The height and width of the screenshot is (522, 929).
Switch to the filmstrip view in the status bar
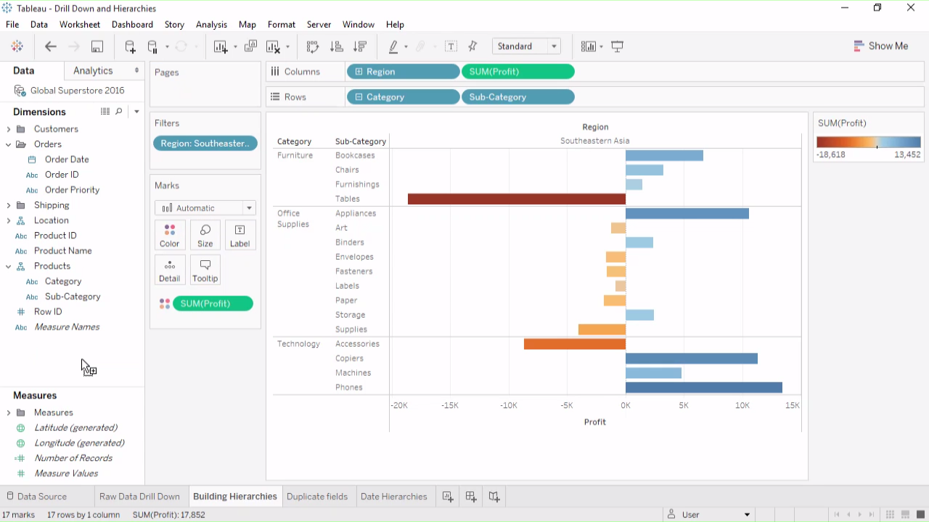point(905,515)
